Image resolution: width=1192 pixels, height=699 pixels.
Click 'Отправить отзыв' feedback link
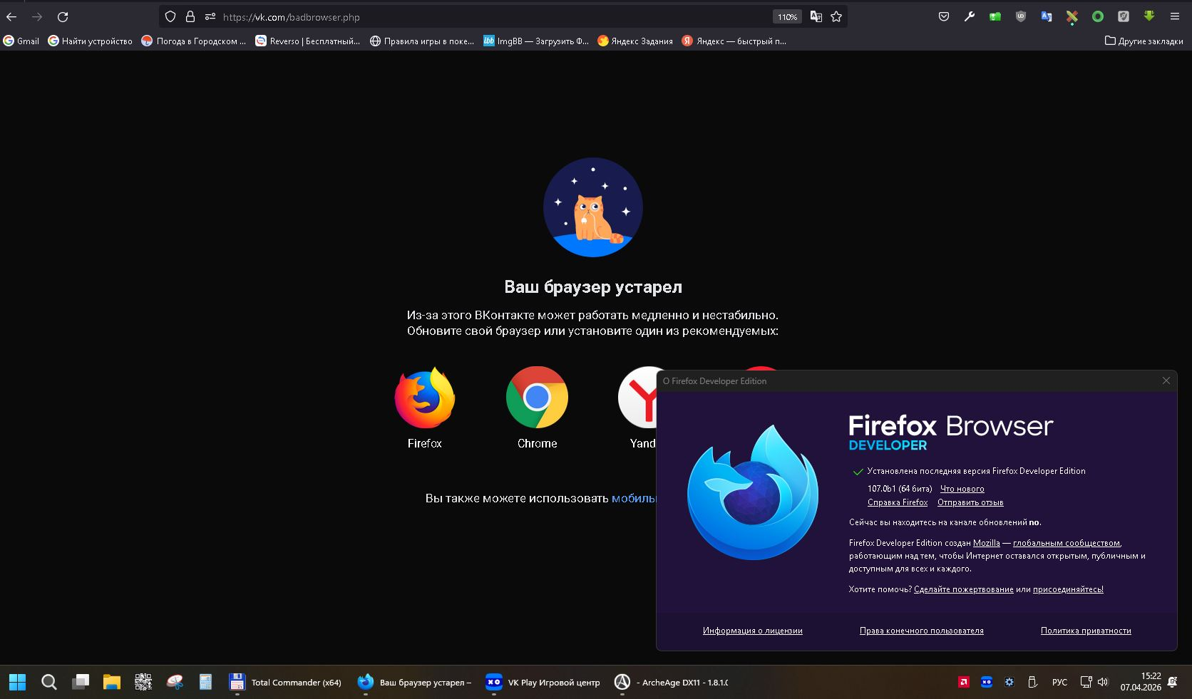(970, 502)
